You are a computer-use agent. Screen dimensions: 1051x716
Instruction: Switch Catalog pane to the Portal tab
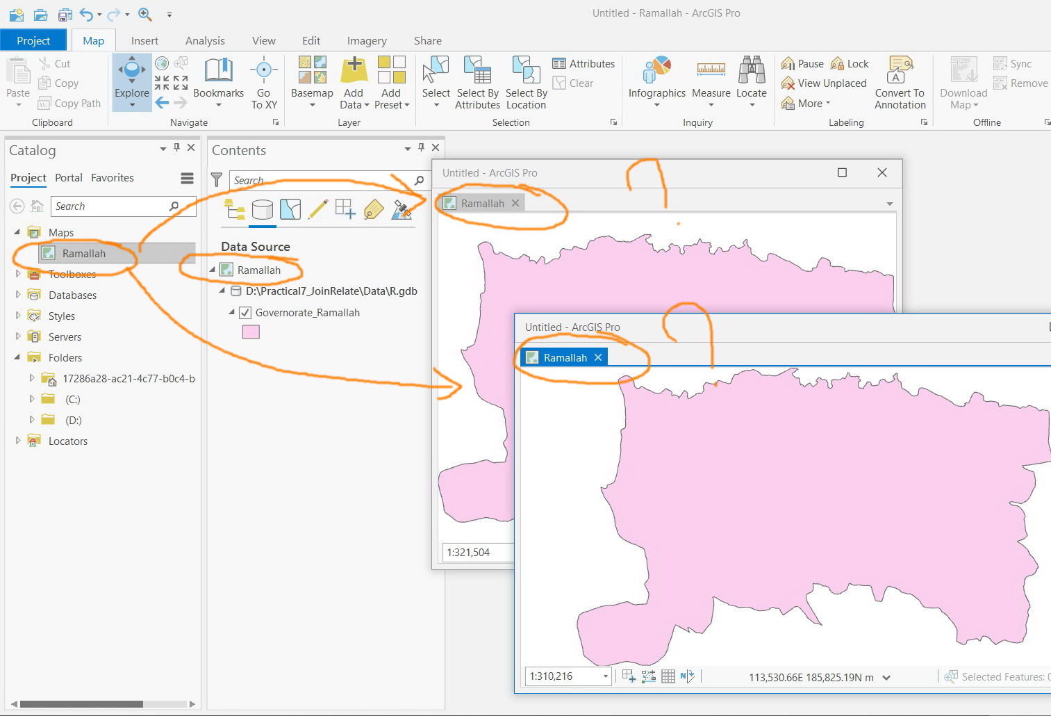tap(69, 178)
